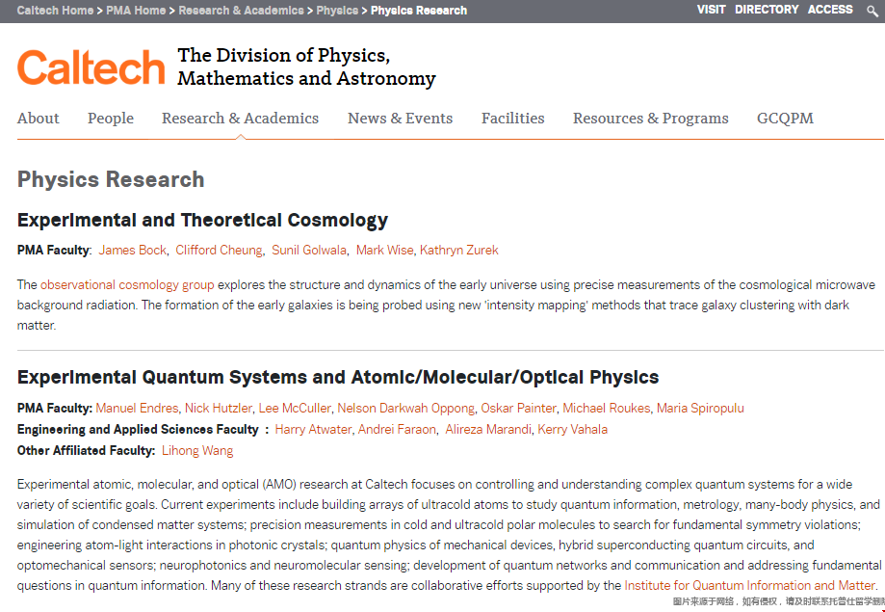This screenshot has width=885, height=612.
Task: Open PMA Home breadcrumb link
Action: coord(136,11)
